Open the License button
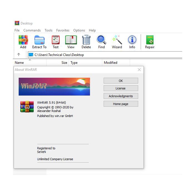This screenshot has height=195, width=195. click(x=121, y=88)
